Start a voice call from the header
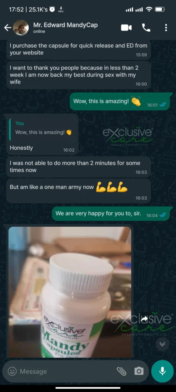Viewport: 176px width, 392px height. (146, 28)
